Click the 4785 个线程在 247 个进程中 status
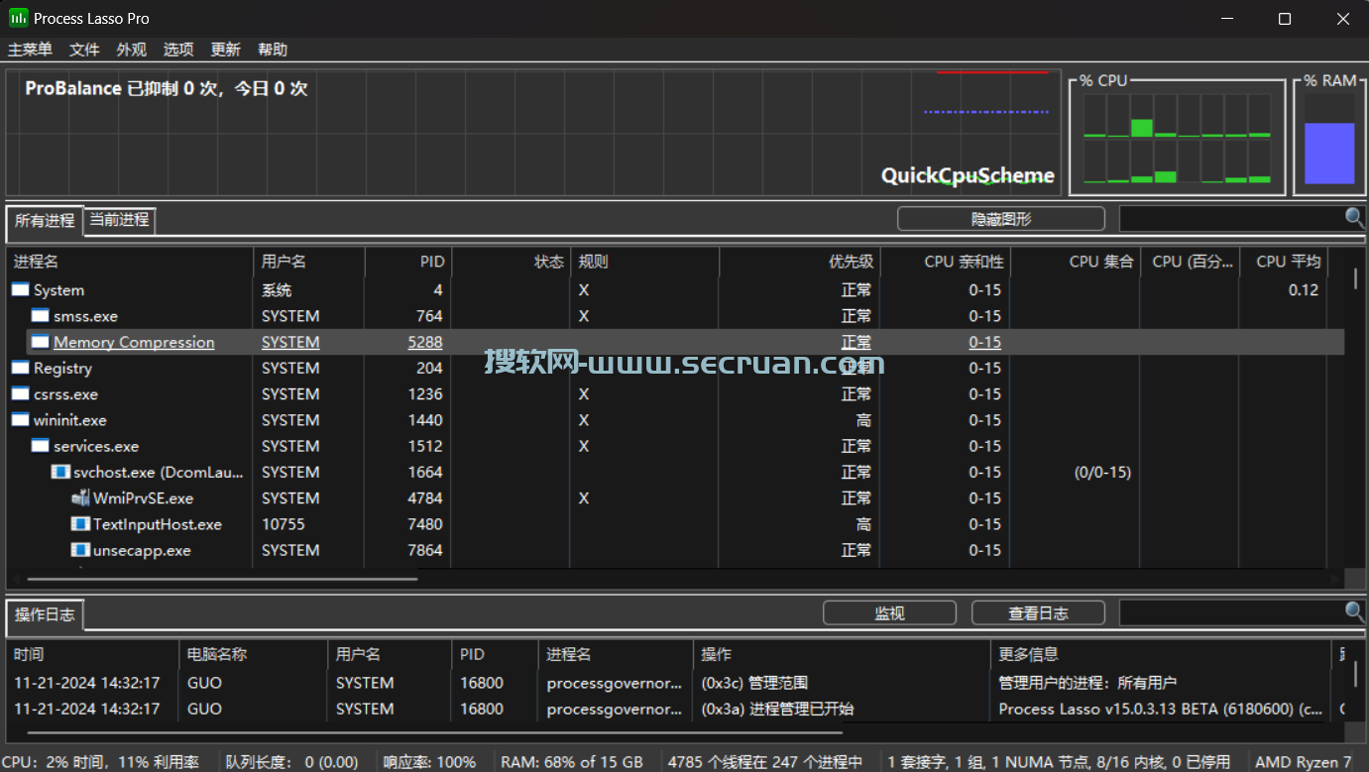This screenshot has width=1369, height=772. pos(765,762)
